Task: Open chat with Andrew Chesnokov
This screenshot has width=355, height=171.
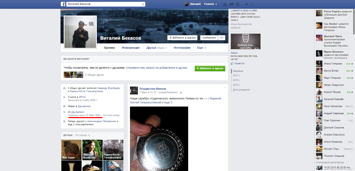Action: (x=334, y=135)
